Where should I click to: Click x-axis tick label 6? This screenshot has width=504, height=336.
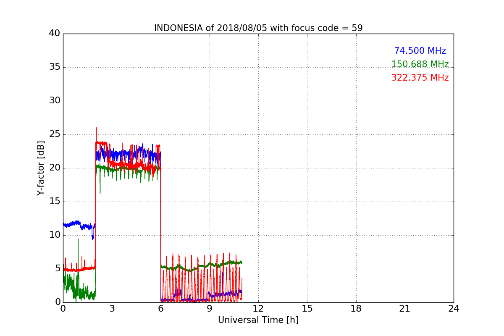[161, 309]
